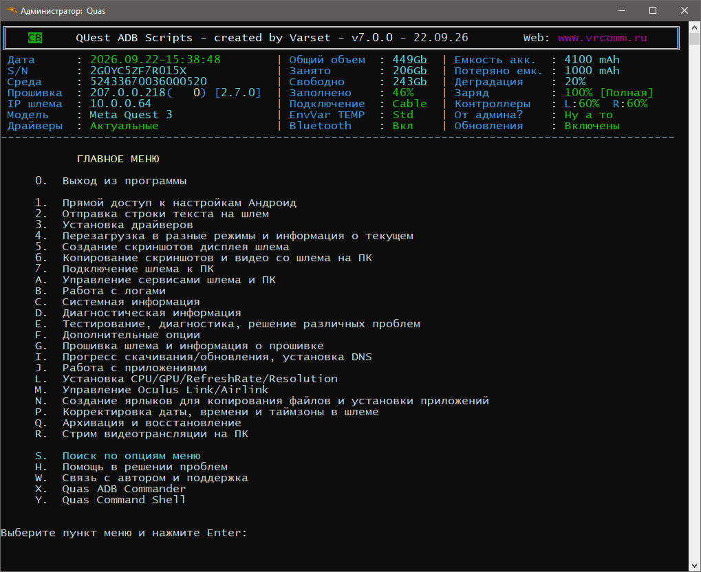701x572 pixels.
Task: Click the green CB badge in header
Action: pos(35,38)
